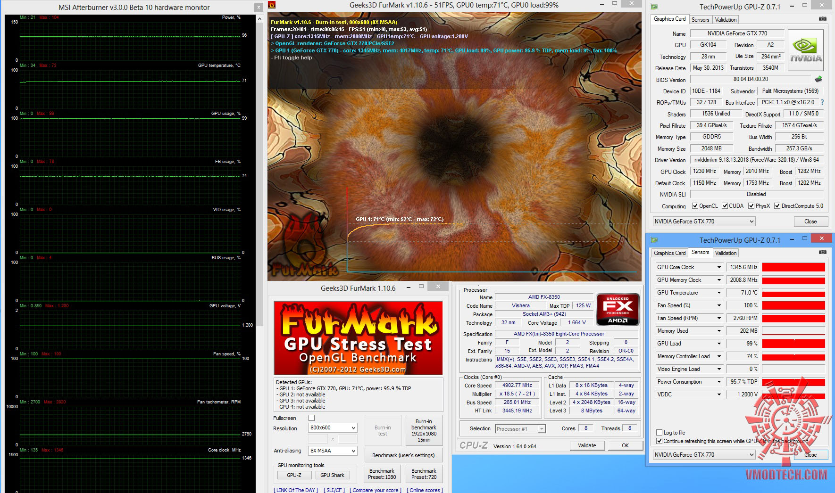Launch the GPU Shark monitoring tool
This screenshot has height=493, width=835.
[332, 475]
